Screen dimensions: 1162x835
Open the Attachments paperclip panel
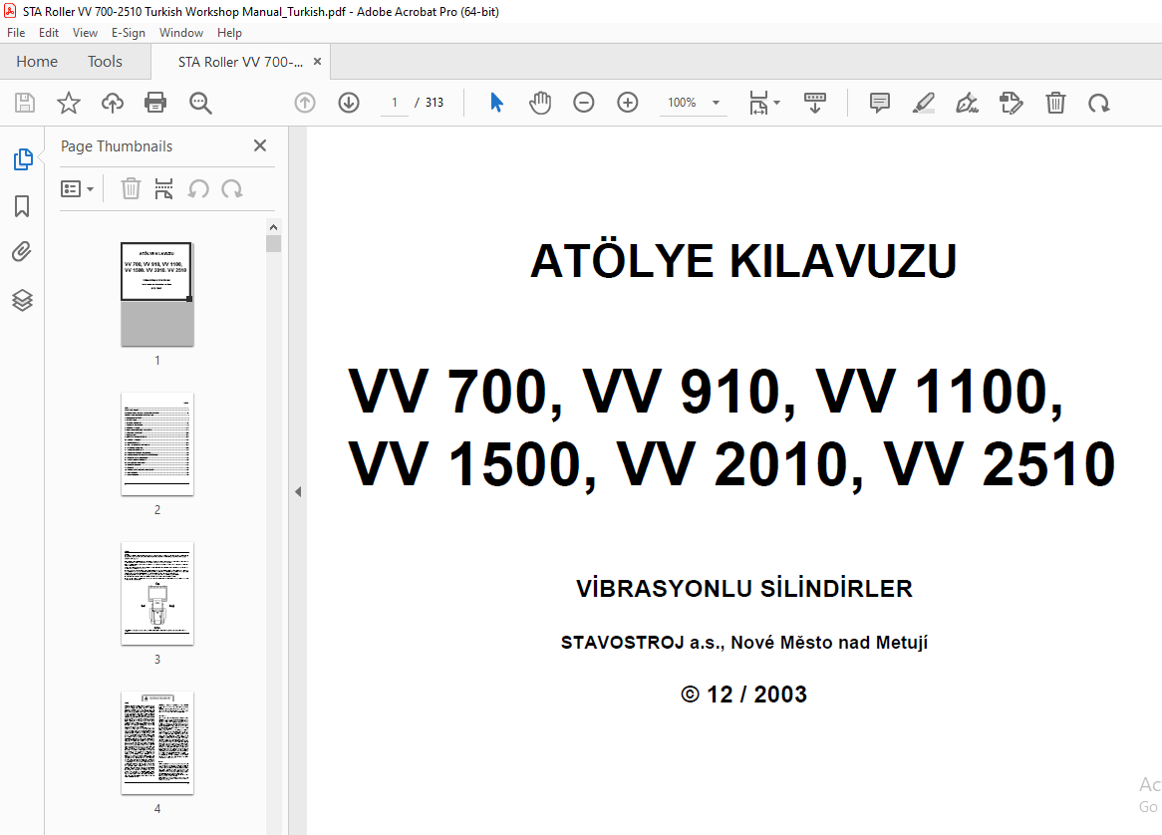[22, 253]
